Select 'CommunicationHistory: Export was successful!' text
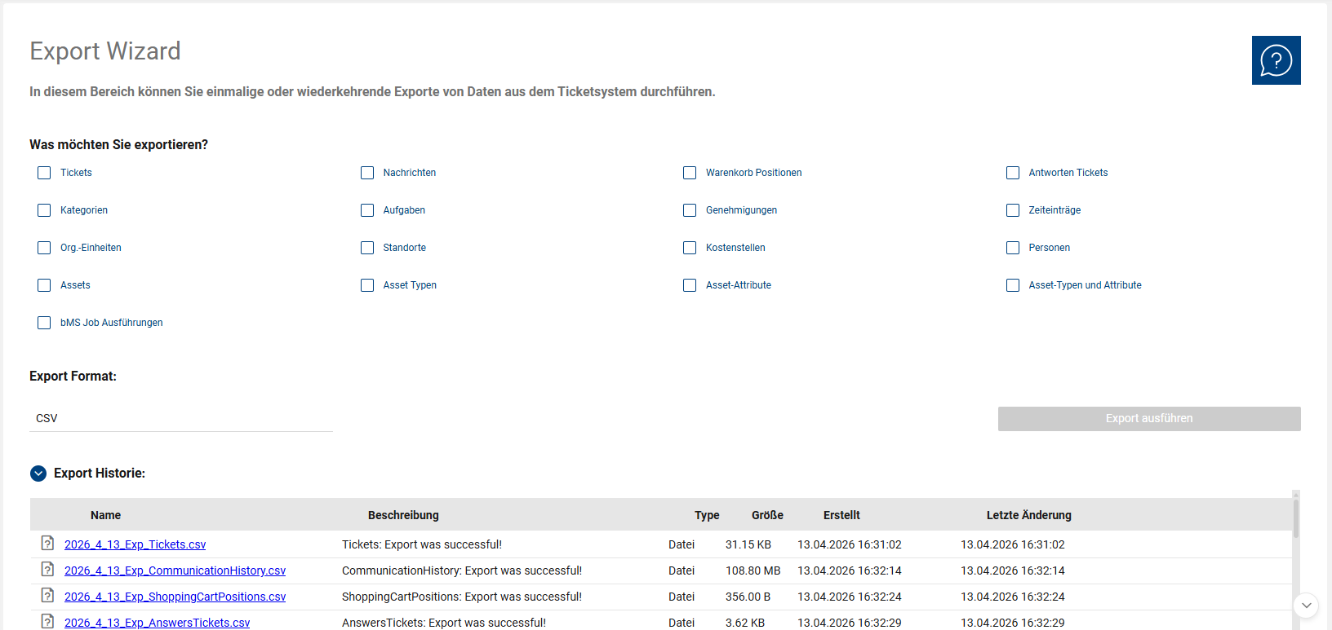Viewport: 1332px width, 630px height. [462, 571]
